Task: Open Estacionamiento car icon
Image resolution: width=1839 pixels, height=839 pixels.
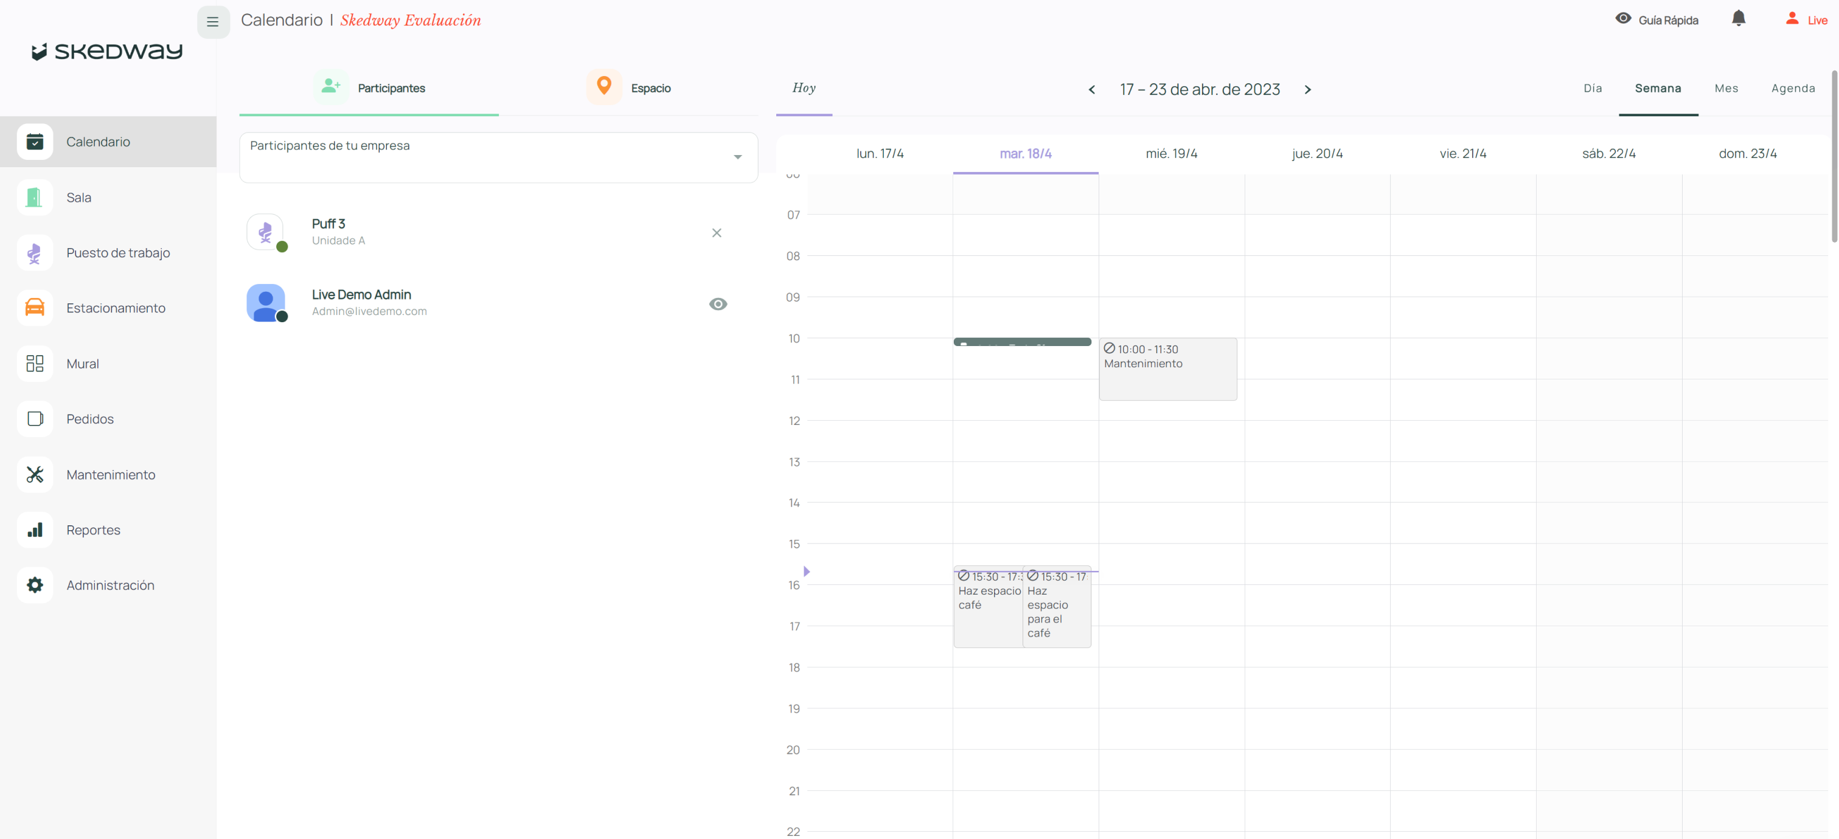Action: 34,308
